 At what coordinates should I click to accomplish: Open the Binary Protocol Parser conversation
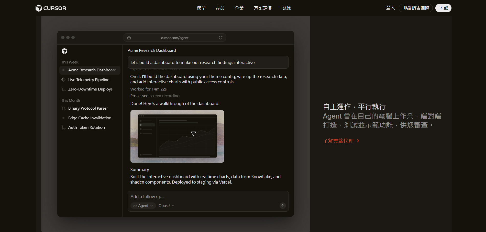pos(90,108)
